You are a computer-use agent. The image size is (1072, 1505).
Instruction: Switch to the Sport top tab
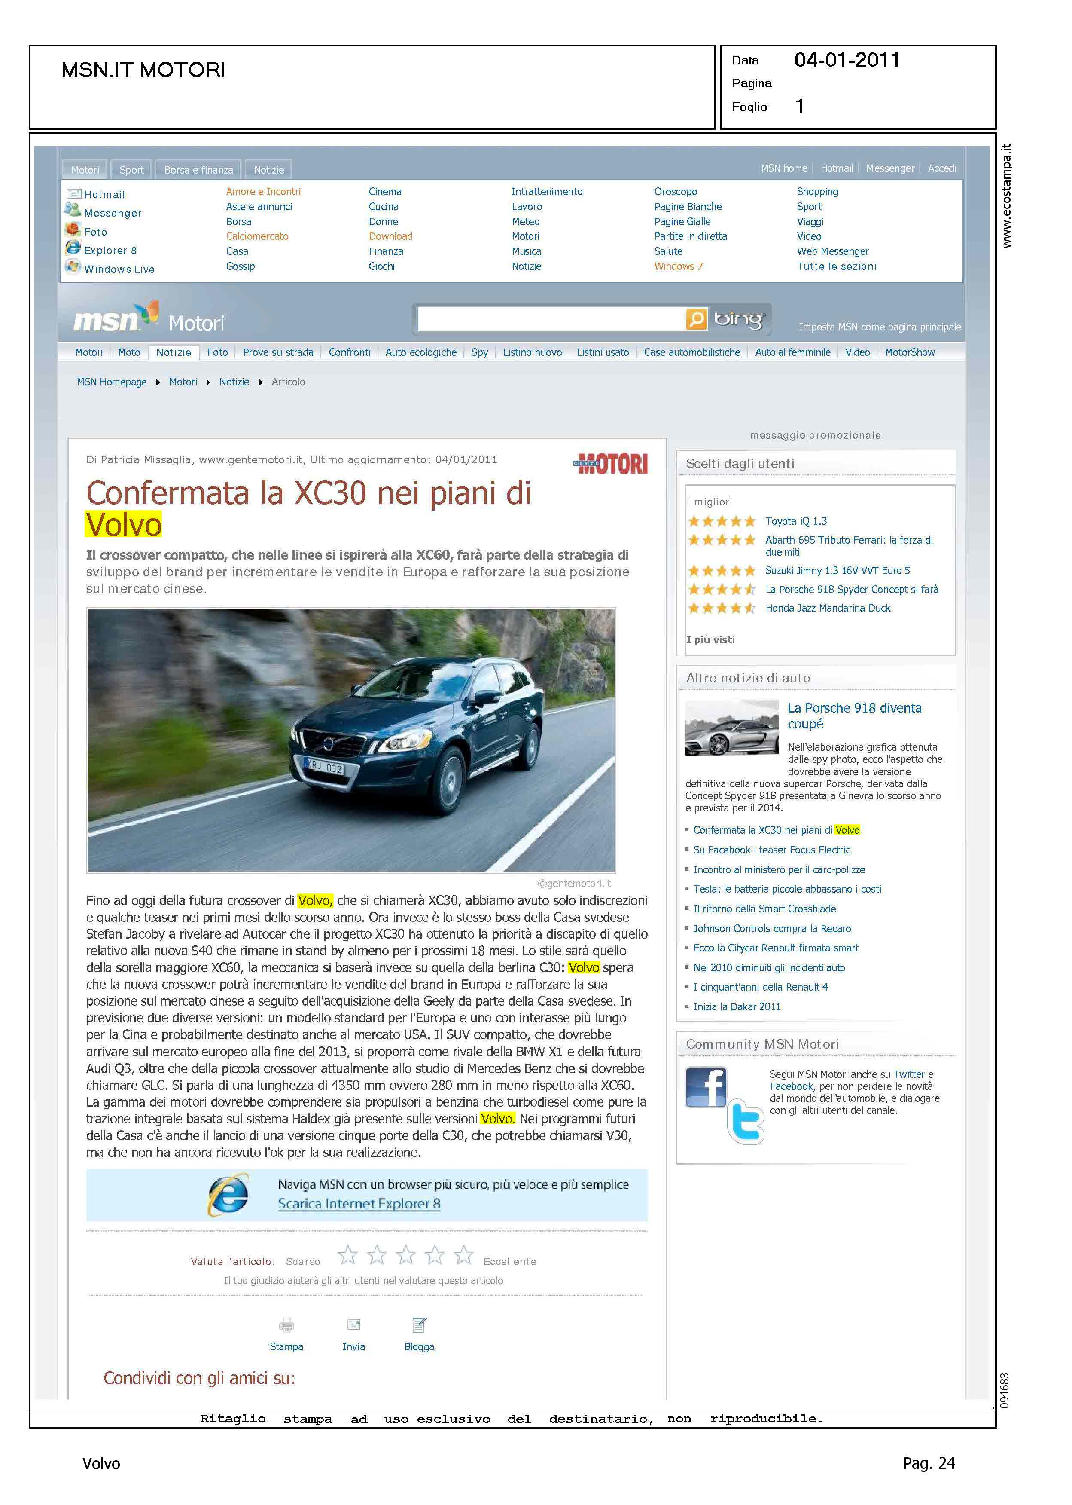pos(131,170)
